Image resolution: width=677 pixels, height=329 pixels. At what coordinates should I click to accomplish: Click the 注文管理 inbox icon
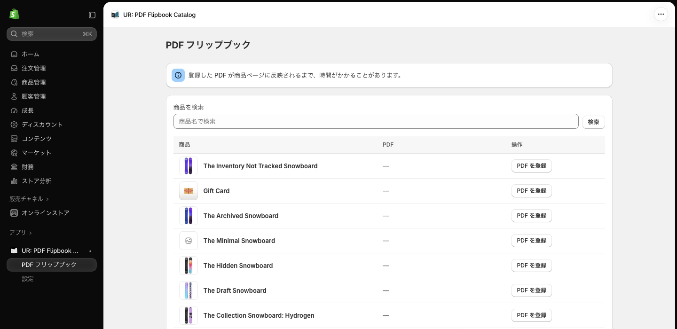14,68
